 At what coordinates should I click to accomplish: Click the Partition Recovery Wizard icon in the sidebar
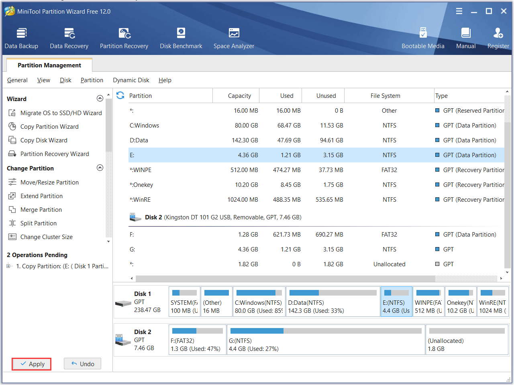point(12,154)
